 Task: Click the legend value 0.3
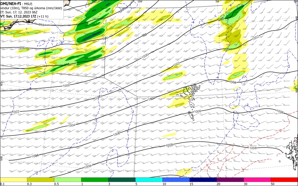(30, 184)
